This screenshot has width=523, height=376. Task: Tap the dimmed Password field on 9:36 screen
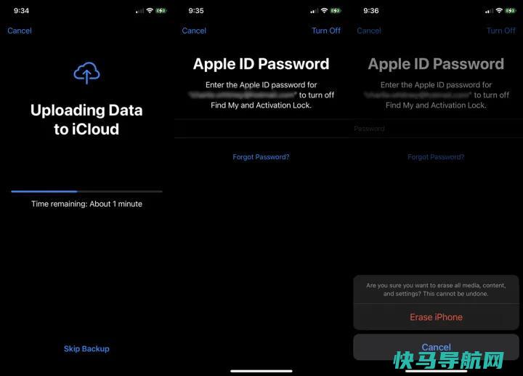(436, 129)
